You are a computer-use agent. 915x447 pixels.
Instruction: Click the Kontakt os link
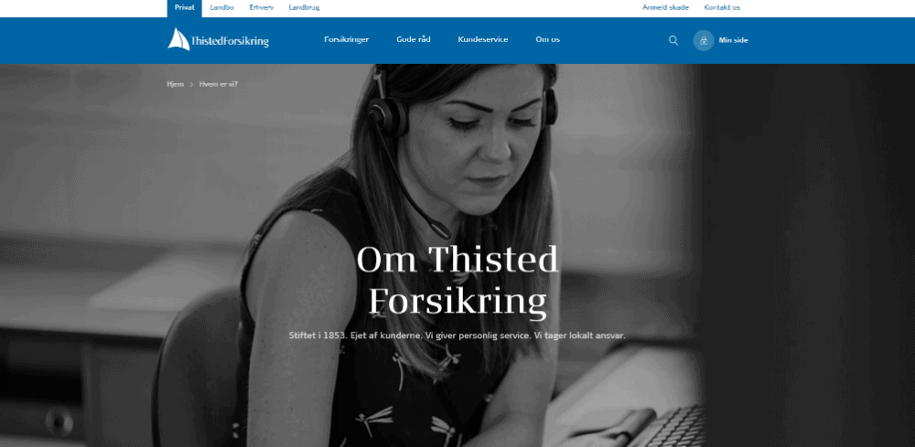pyautogui.click(x=722, y=7)
